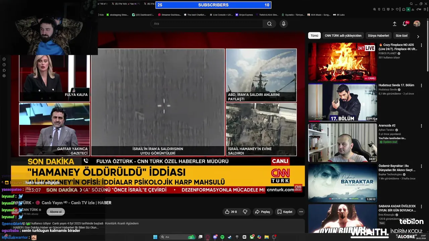The width and height of the screenshot is (429, 241).
Task: Open Opera sidebar settings gear icon
Action: pos(4,76)
